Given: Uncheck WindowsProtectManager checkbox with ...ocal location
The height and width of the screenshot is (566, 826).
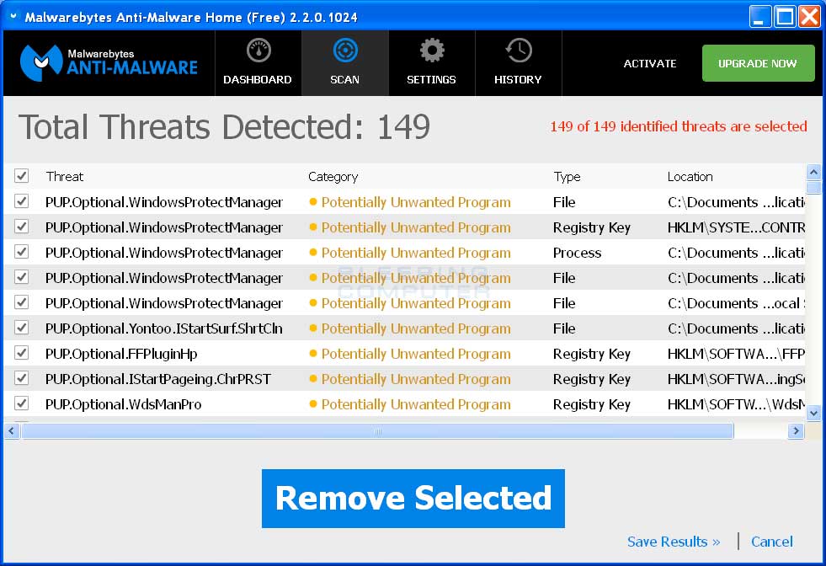Looking at the screenshot, I should [x=22, y=302].
